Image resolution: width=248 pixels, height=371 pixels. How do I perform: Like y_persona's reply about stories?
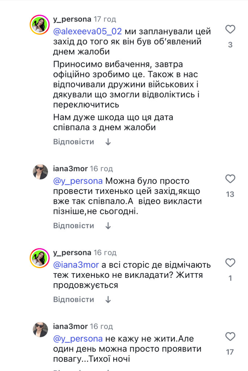[x=230, y=263]
